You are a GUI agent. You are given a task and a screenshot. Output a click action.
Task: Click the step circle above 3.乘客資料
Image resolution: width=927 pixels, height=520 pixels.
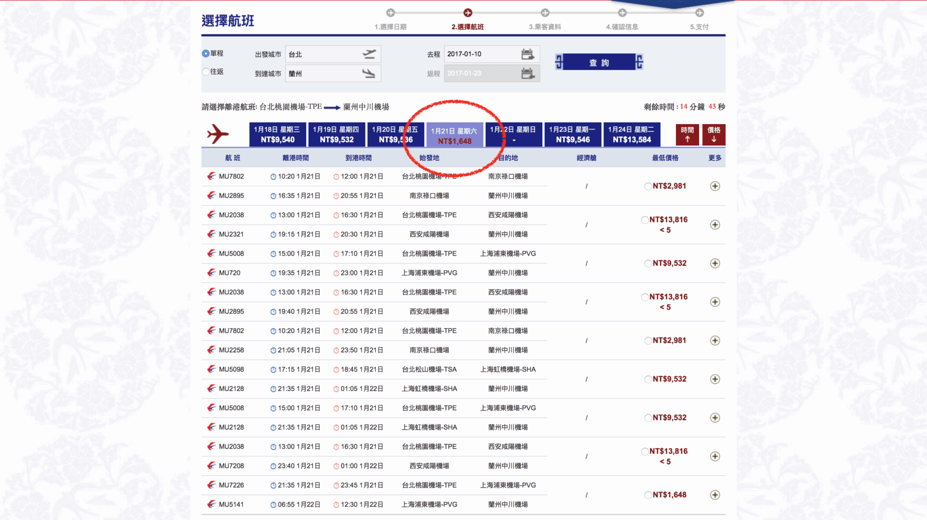(545, 13)
